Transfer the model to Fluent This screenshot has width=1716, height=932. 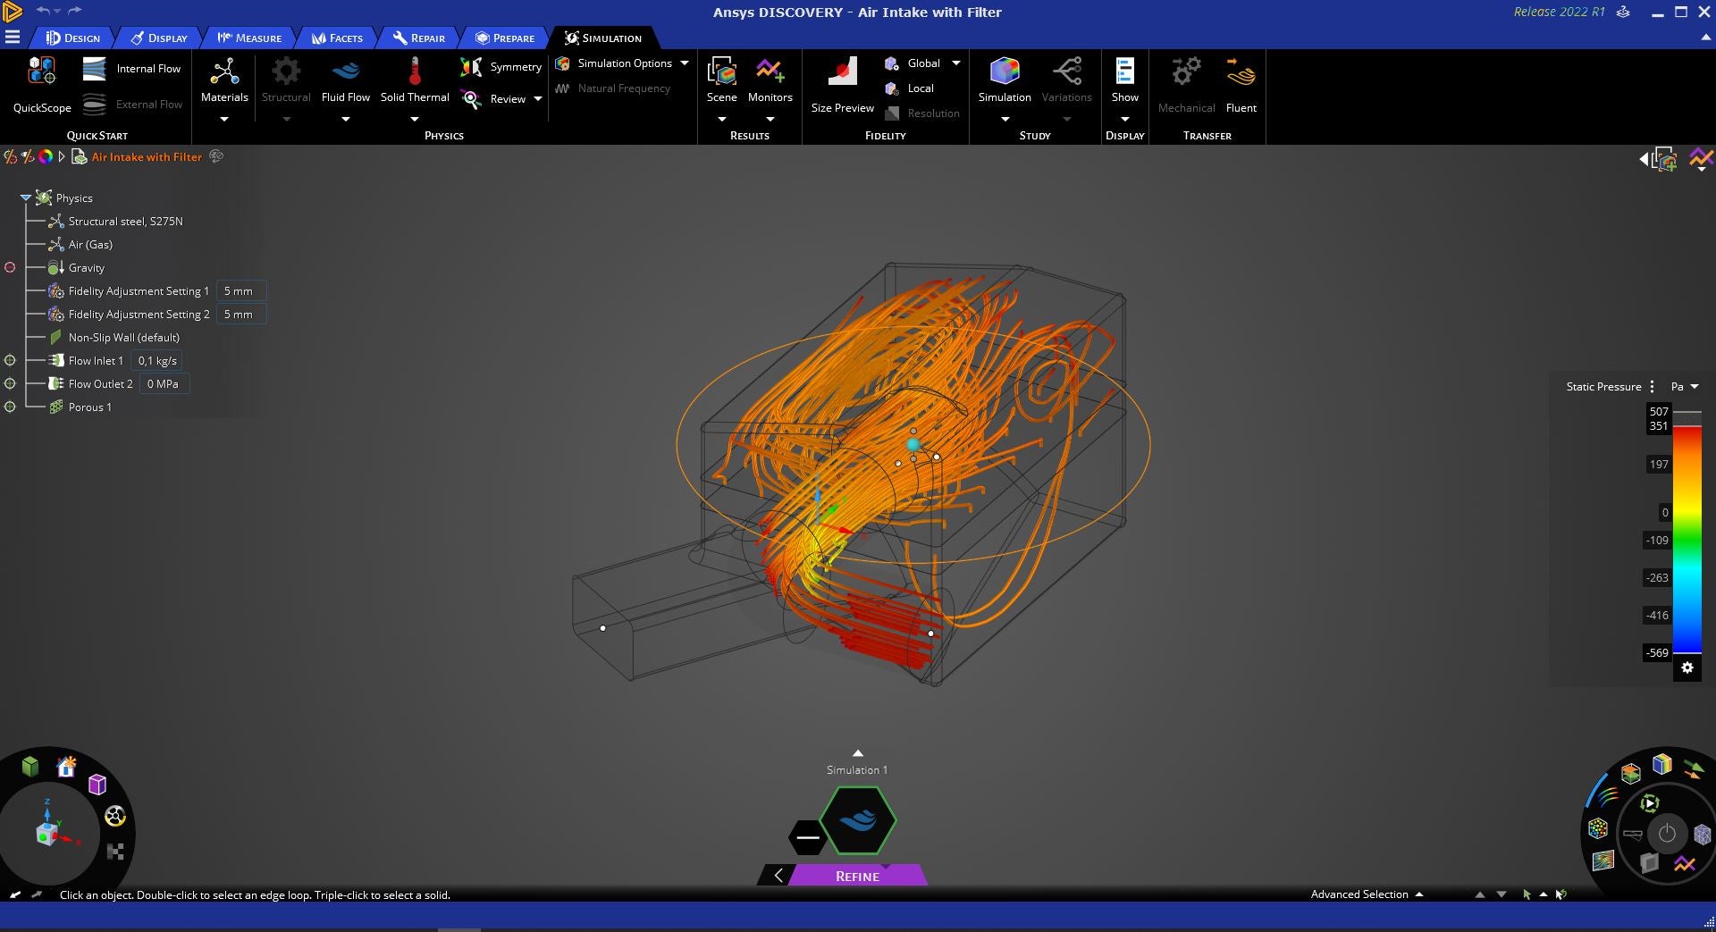click(x=1241, y=85)
